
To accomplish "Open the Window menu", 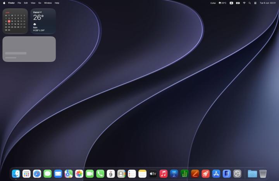I will tap(48, 3).
